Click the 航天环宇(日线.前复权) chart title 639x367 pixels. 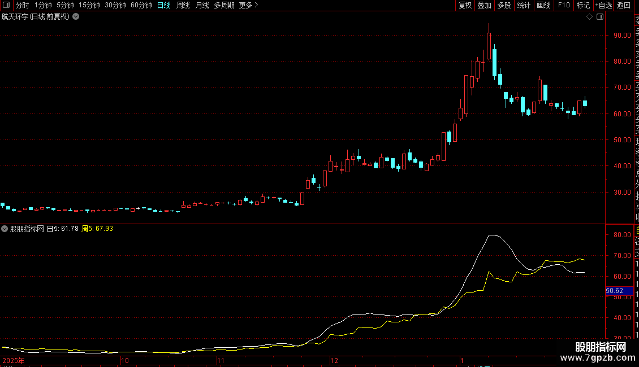pyautogui.click(x=36, y=17)
